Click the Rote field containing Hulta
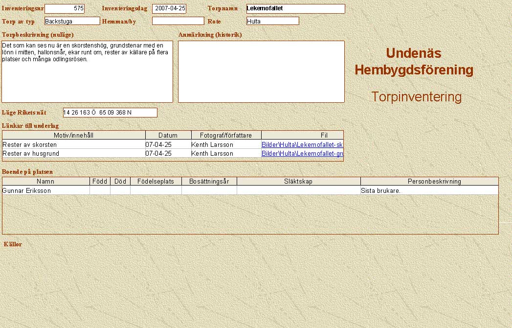512x328 pixels. coord(272,21)
